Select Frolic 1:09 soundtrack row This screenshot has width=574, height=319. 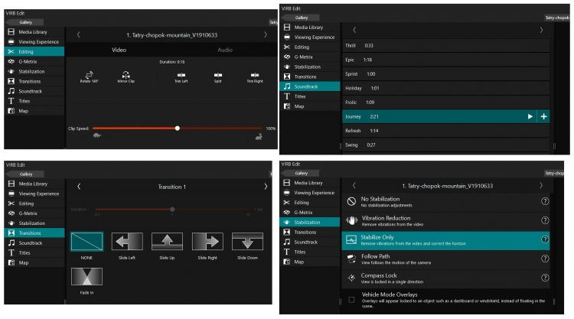coord(446,103)
